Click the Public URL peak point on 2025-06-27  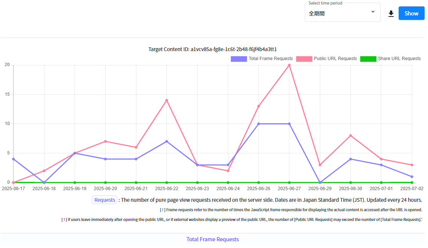[289, 65]
